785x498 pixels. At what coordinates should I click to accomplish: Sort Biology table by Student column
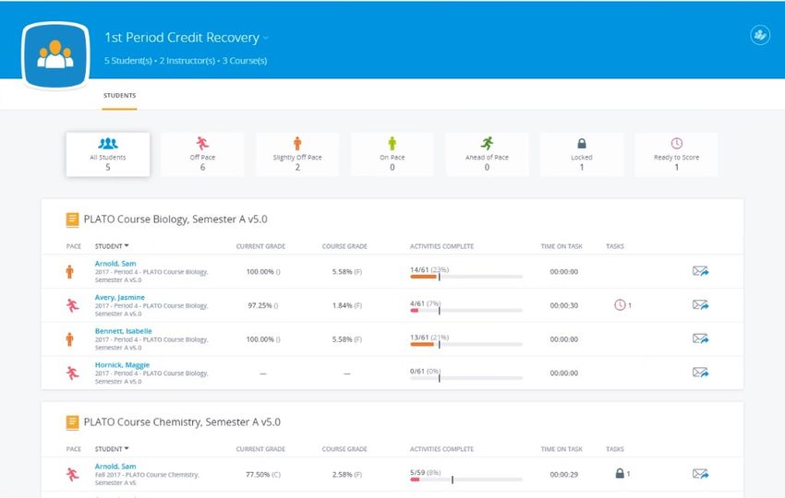point(112,246)
